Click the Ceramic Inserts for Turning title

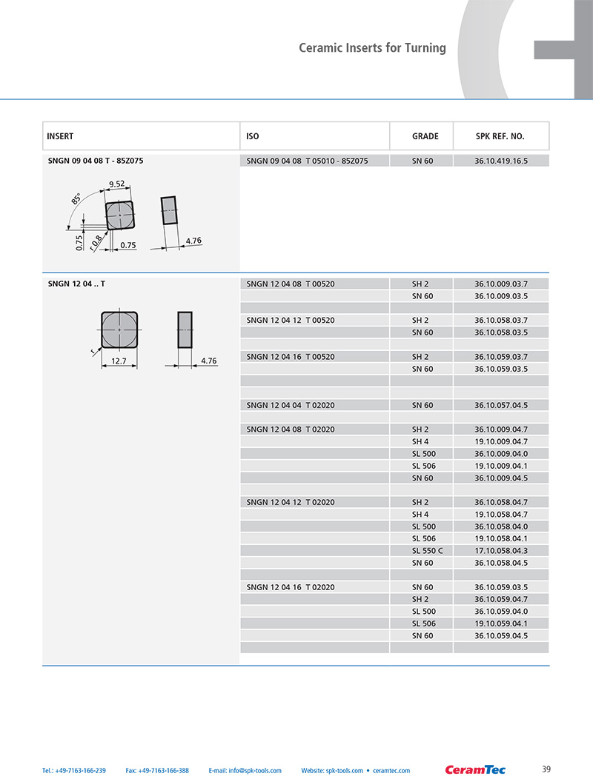tap(372, 47)
